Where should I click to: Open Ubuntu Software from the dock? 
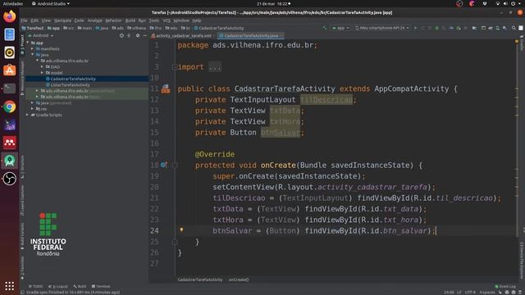coord(9,70)
